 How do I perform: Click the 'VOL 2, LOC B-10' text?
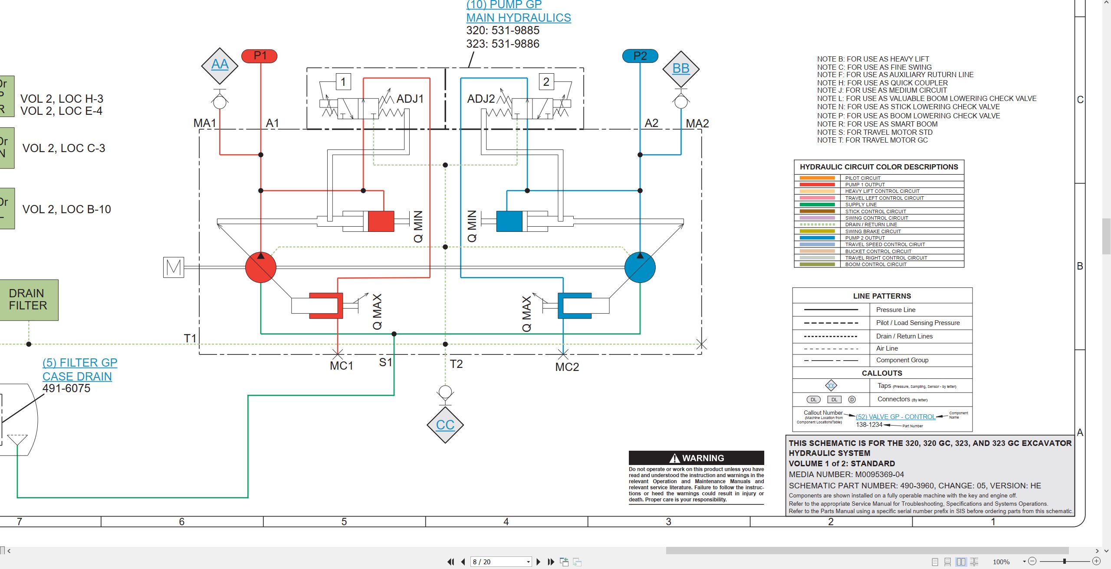tap(66, 209)
